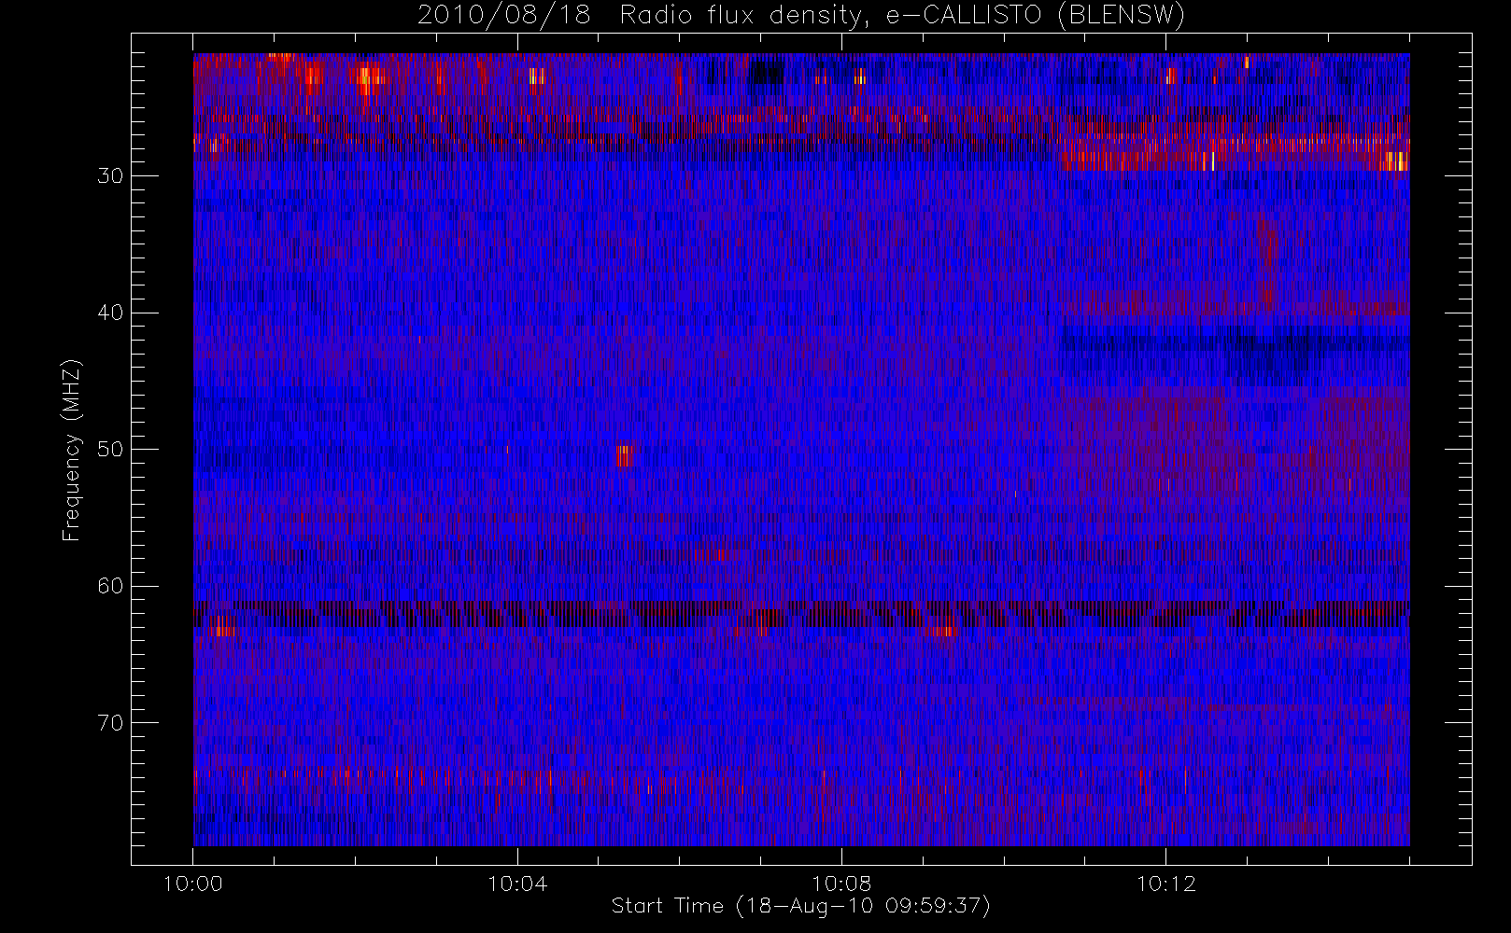Click the 70 frequency tick label
The height and width of the screenshot is (933, 1511).
110,723
